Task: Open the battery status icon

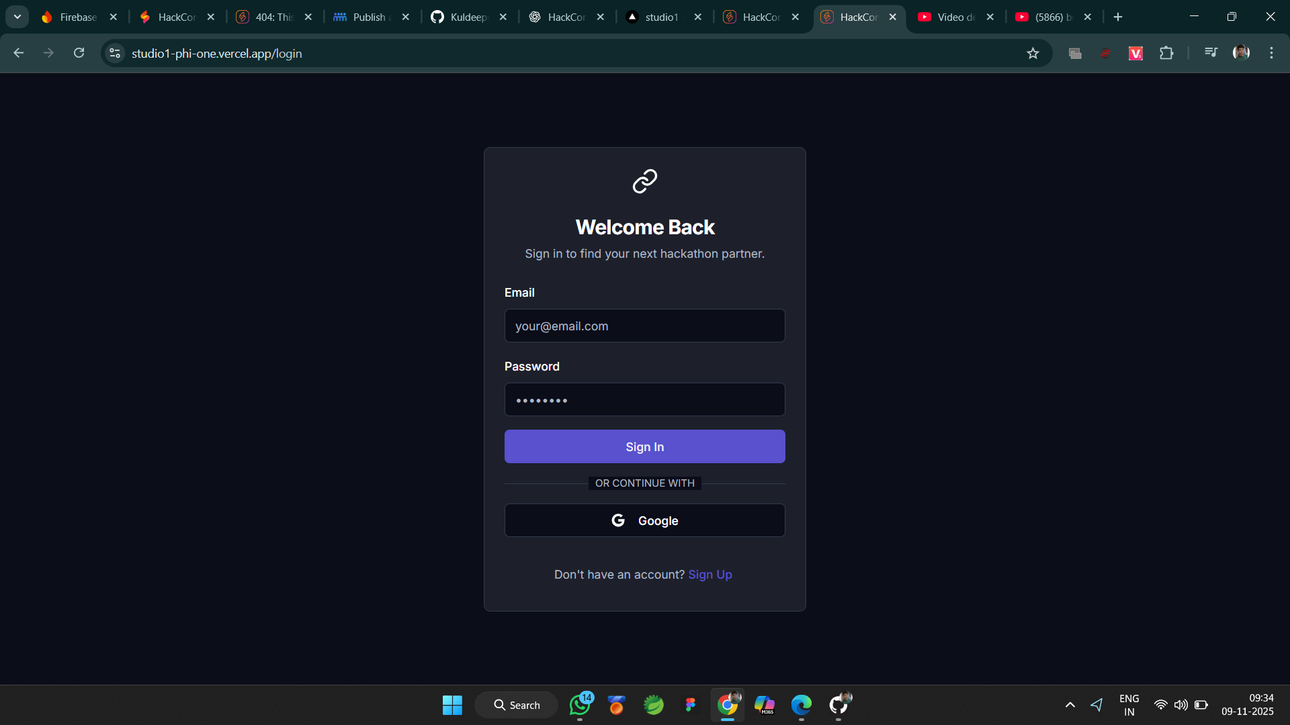Action: point(1201,705)
